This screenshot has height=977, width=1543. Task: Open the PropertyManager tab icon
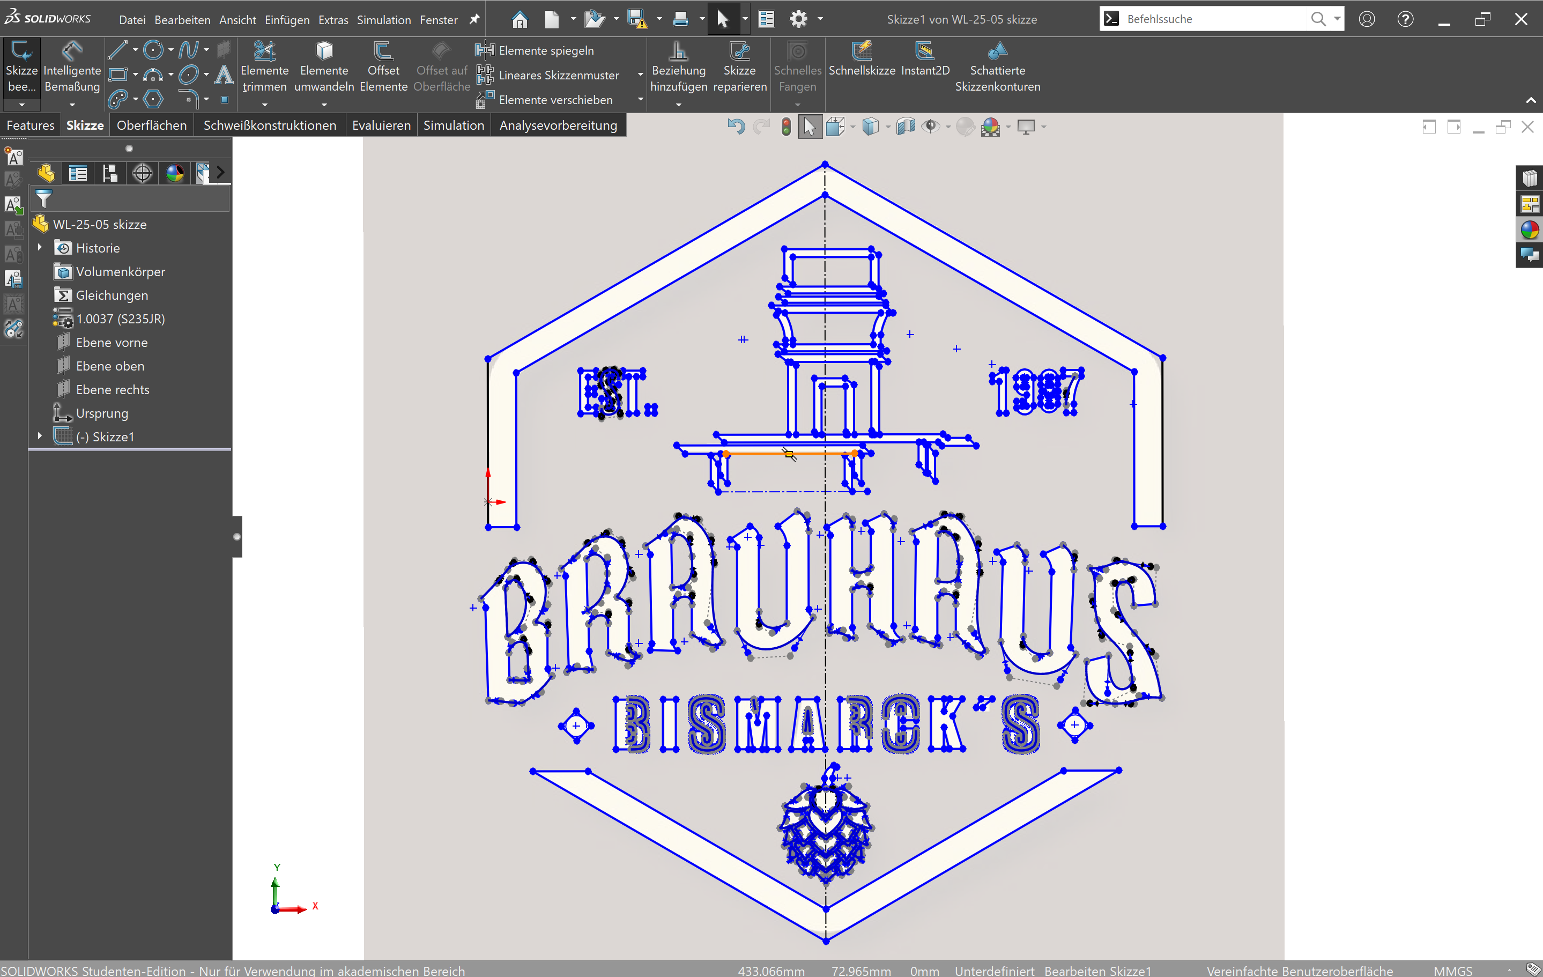(x=78, y=173)
